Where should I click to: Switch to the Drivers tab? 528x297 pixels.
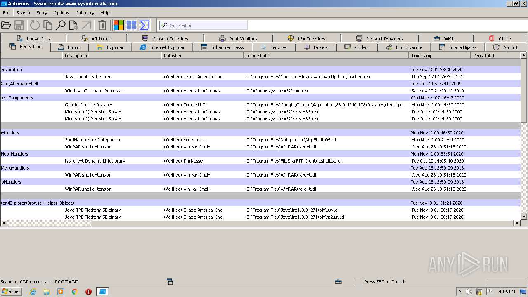(x=316, y=47)
